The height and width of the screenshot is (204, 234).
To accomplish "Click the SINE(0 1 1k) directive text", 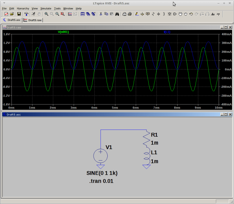I will click(101, 173).
